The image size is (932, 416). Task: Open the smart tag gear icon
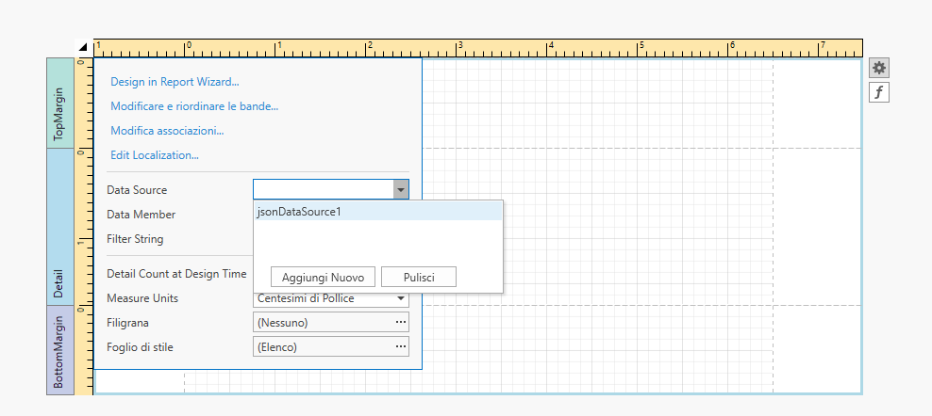tap(878, 68)
